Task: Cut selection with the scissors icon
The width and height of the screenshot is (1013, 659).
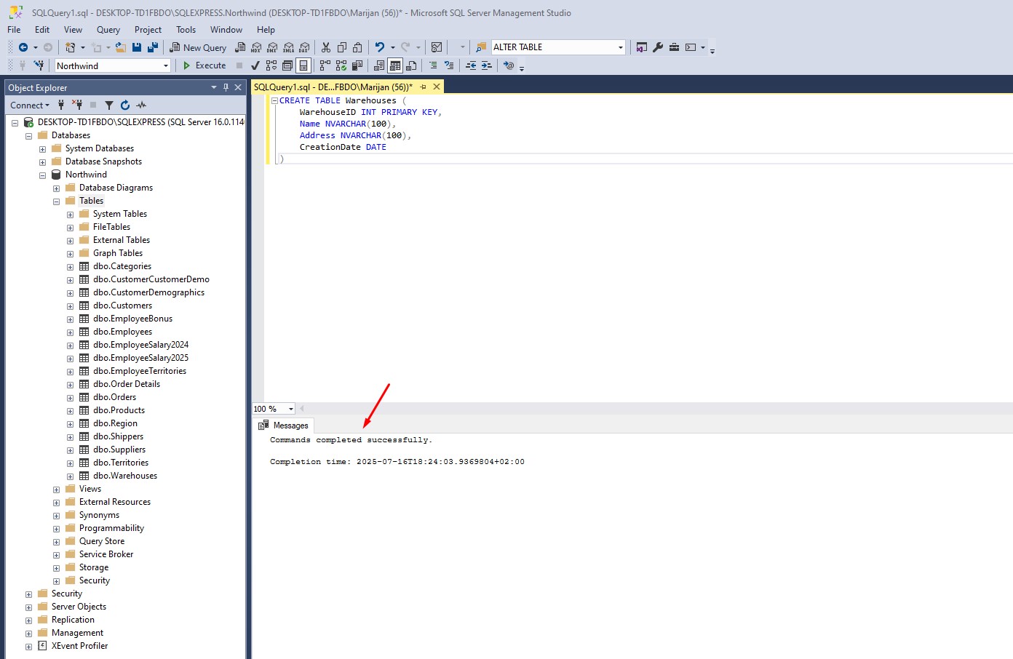Action: click(x=326, y=47)
